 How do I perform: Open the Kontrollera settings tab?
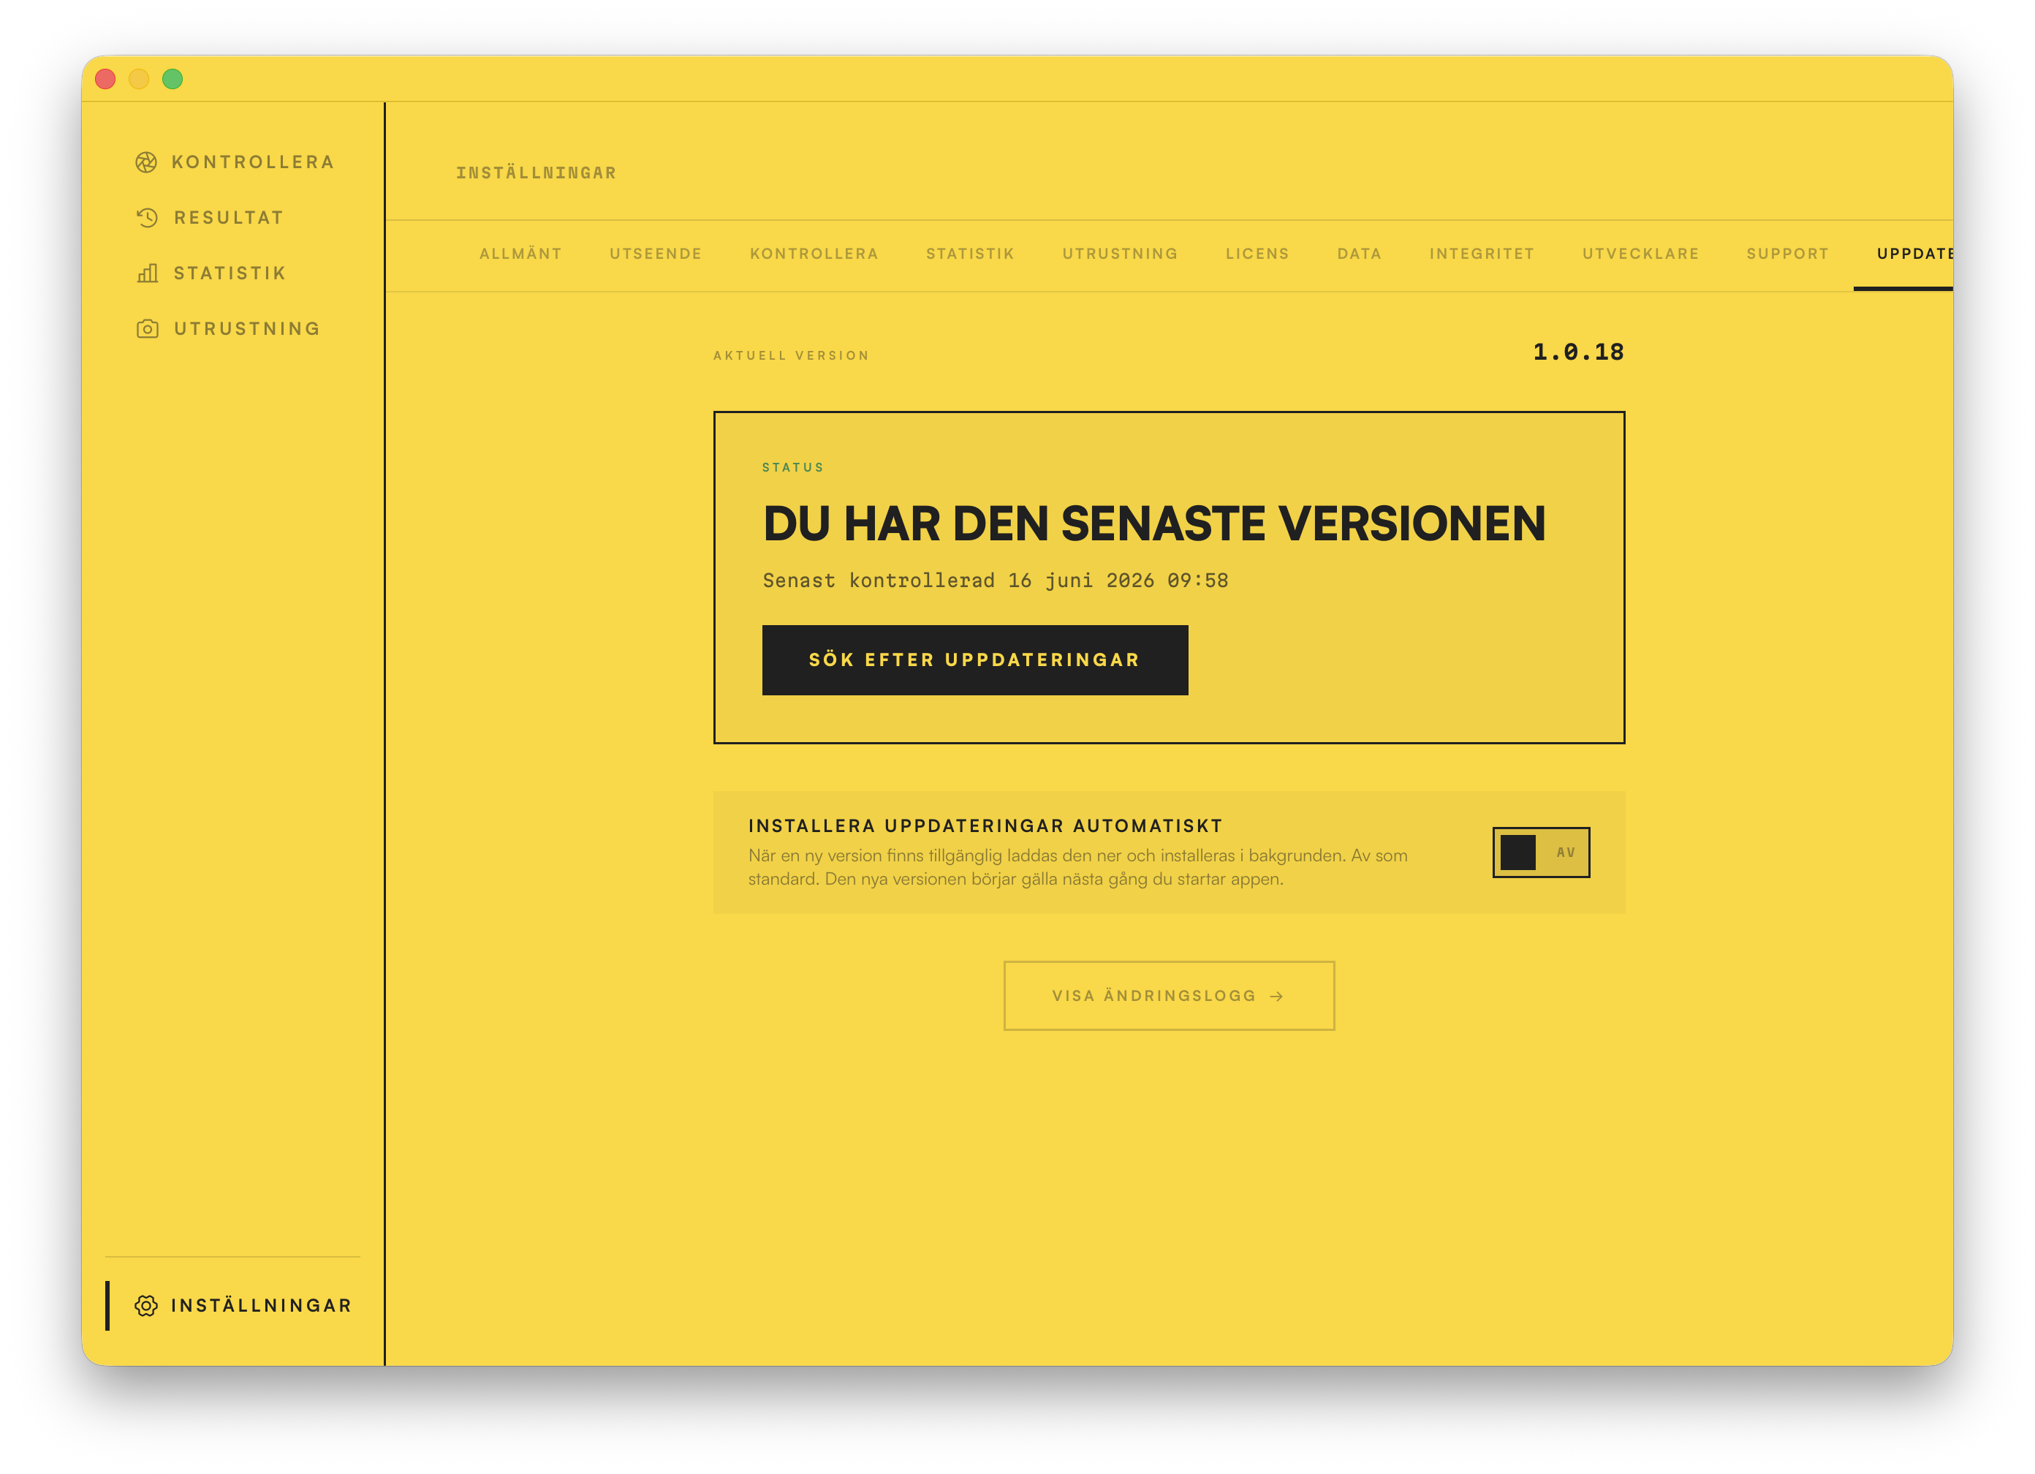(814, 254)
